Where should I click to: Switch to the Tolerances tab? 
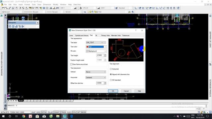point(126,35)
